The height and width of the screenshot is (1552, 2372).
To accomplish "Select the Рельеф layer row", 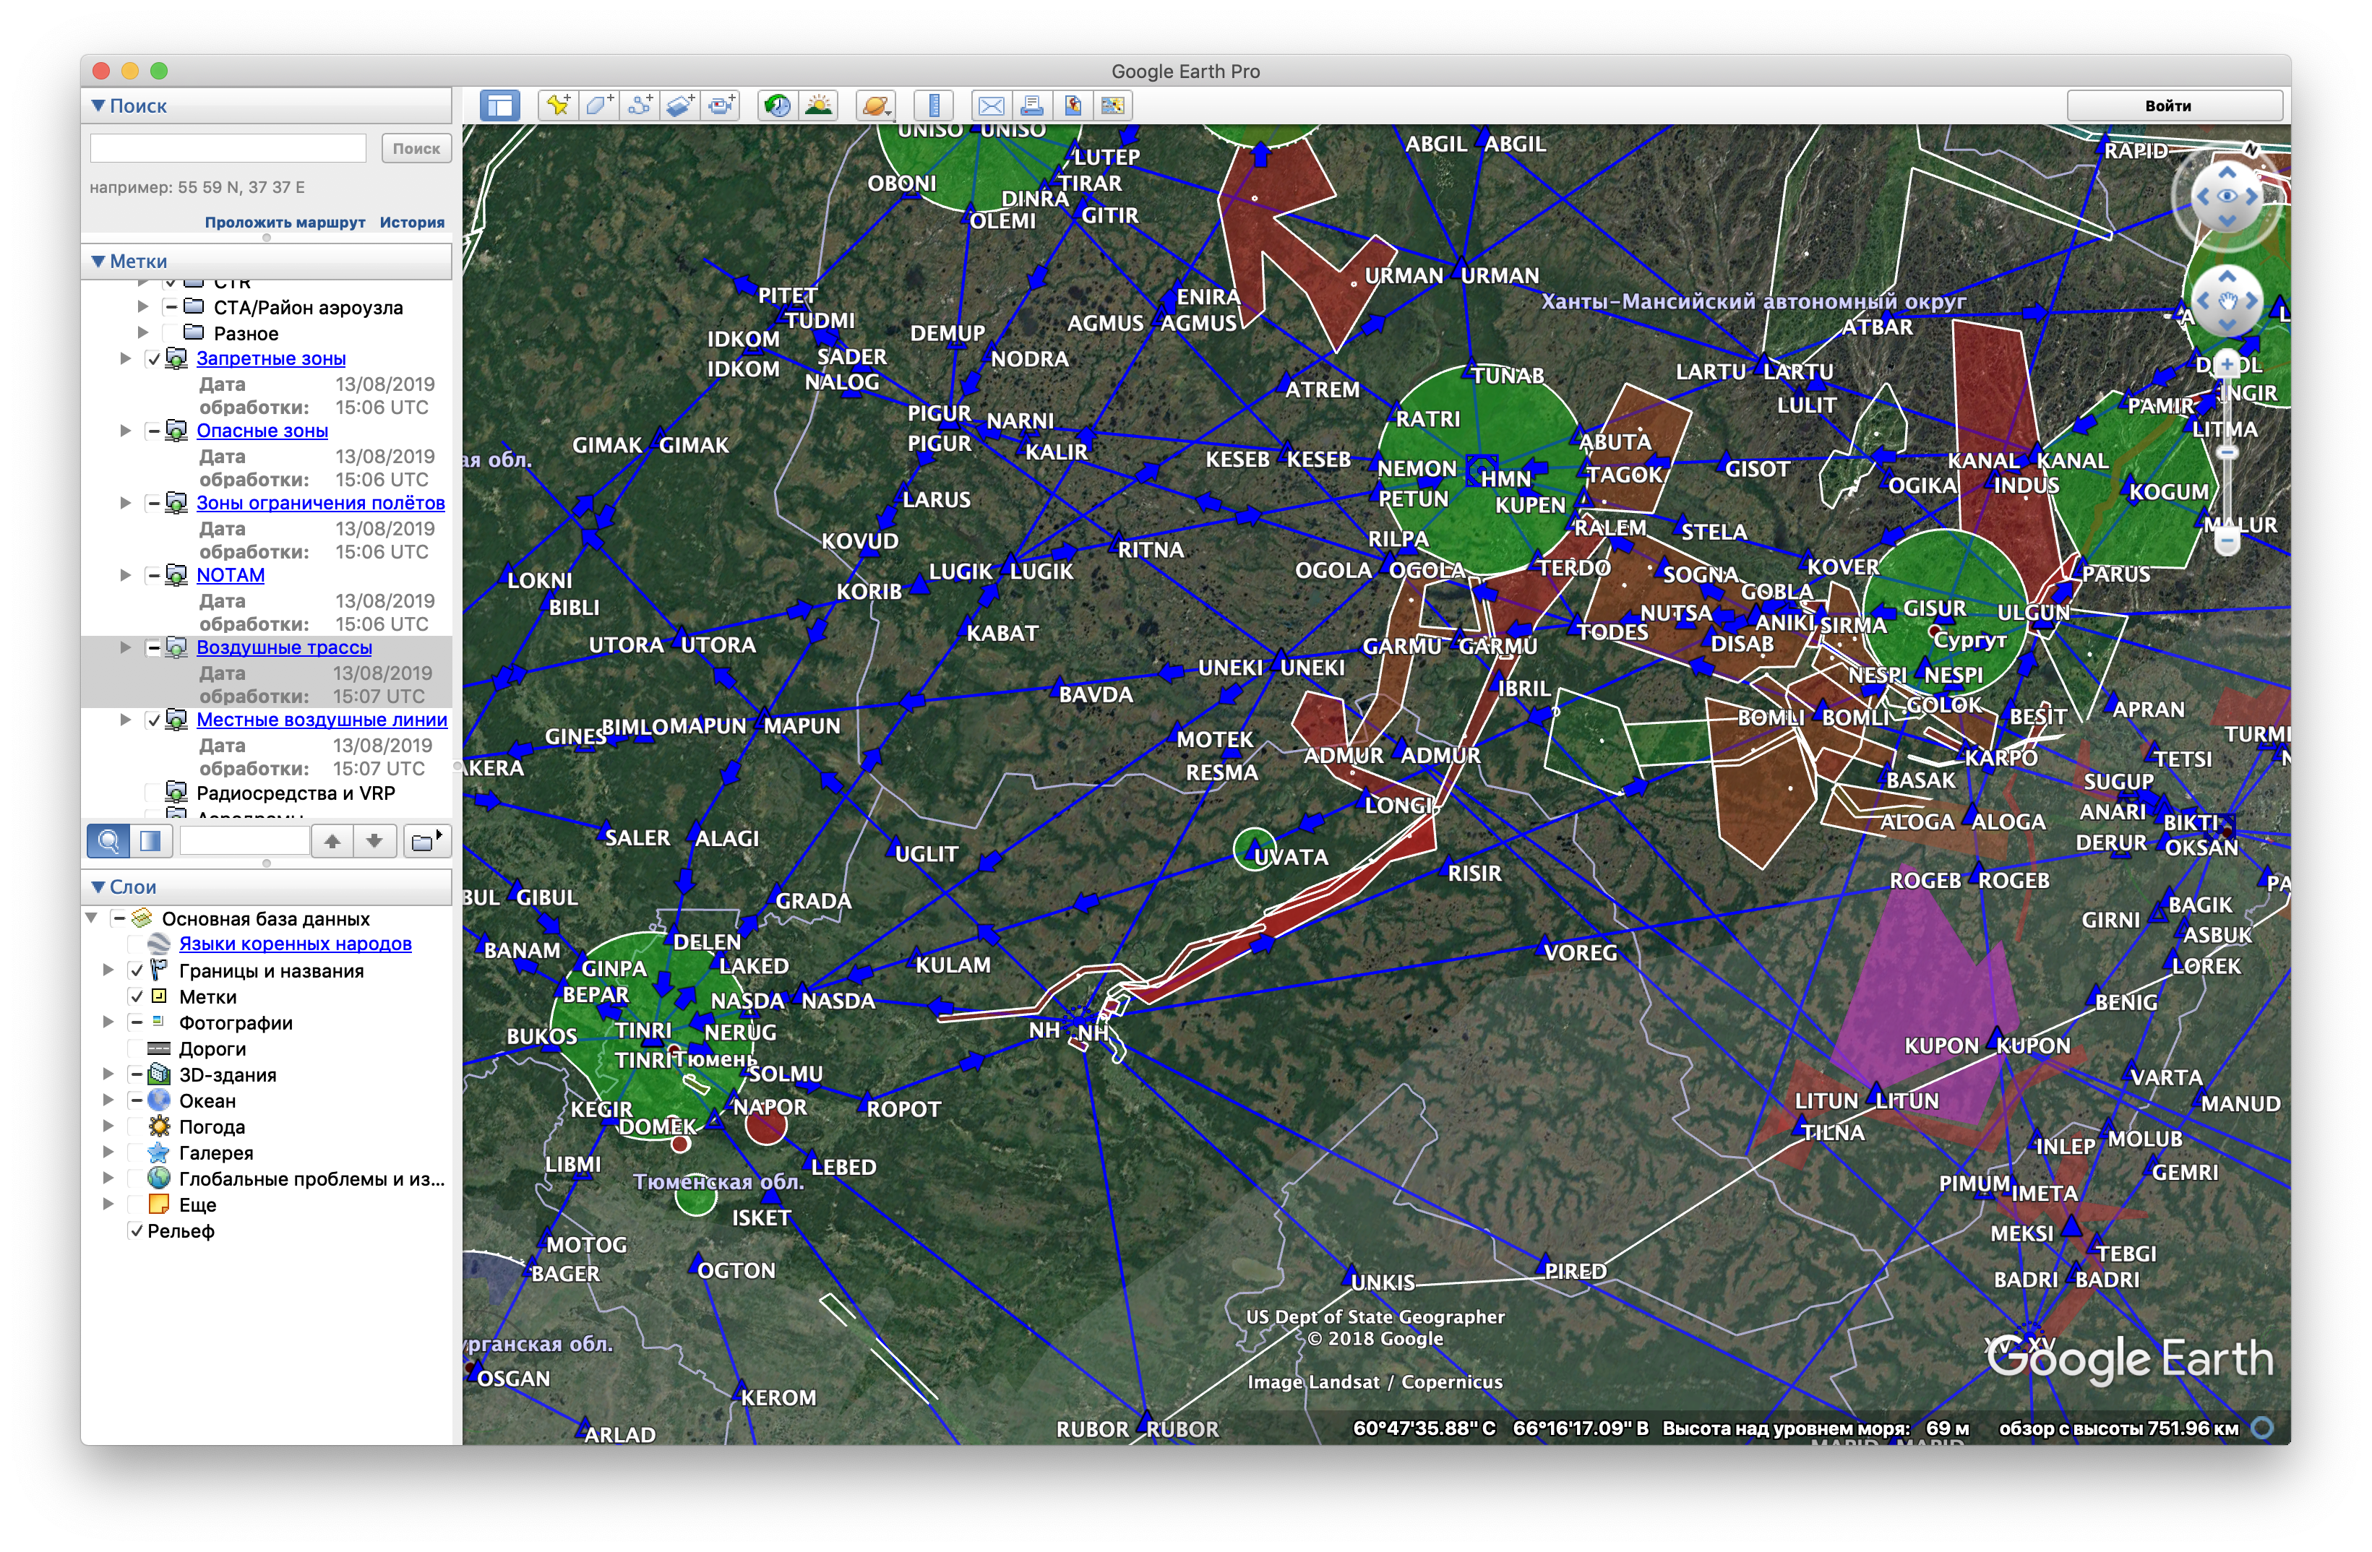I will [x=181, y=1230].
